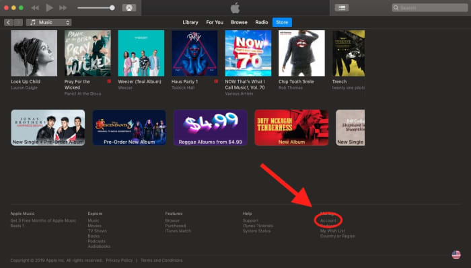
Task: Click the explicit badge beside Haus Party 1
Action: pos(216,81)
